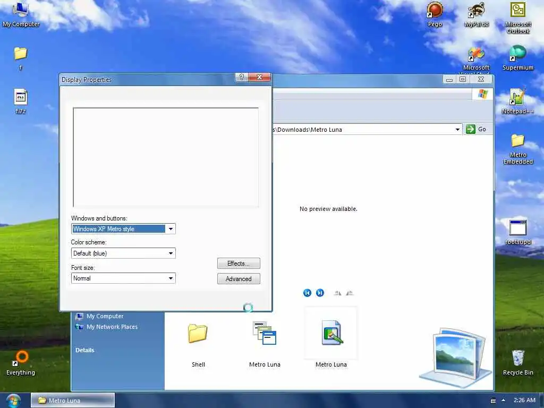Screen dimensions: 544x408
Task: Click the Display Properties help button
Action: click(242, 77)
